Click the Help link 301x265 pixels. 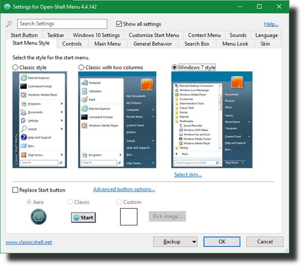tap(271, 24)
